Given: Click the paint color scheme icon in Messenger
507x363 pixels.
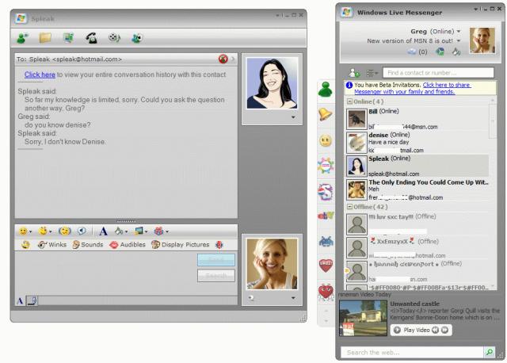Looking at the screenshot, I should coord(456,52).
